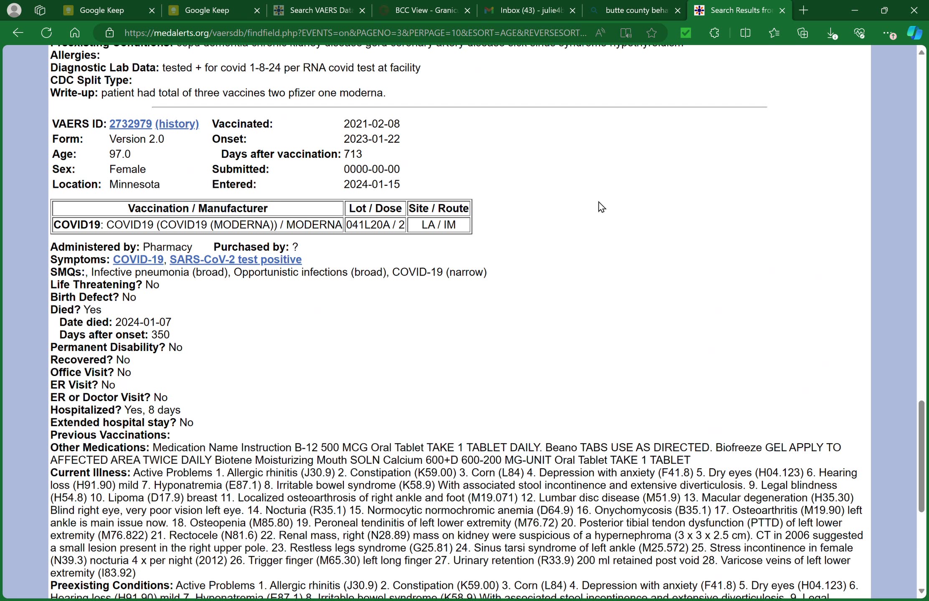The image size is (929, 601).
Task: Switch to the Search VAERS Data tab
Action: (x=321, y=10)
